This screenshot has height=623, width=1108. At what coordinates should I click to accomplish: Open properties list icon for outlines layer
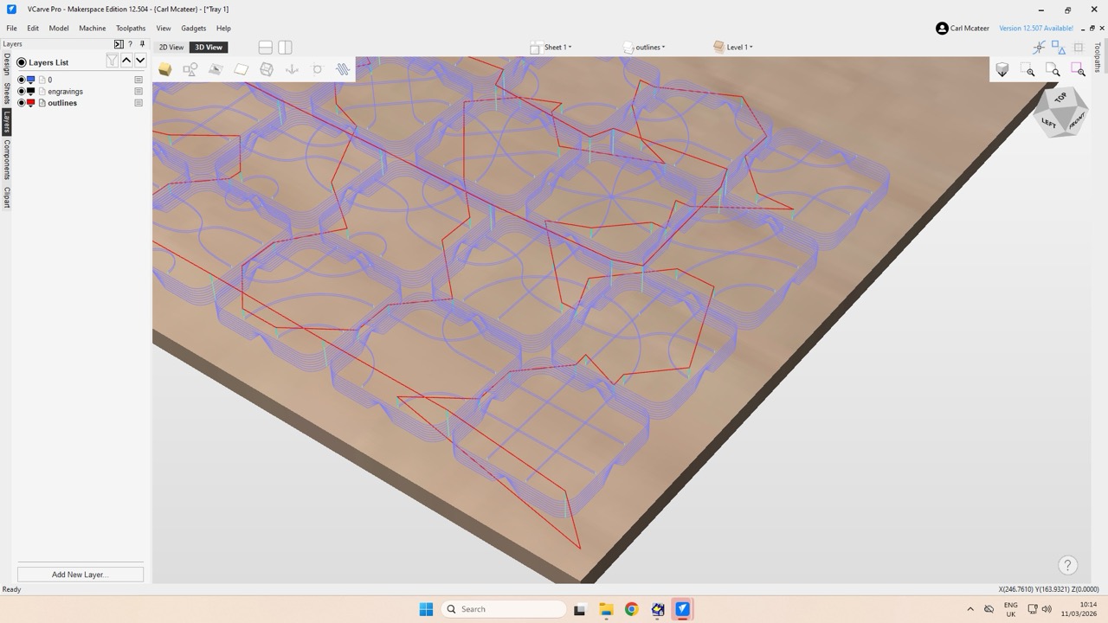(138, 103)
